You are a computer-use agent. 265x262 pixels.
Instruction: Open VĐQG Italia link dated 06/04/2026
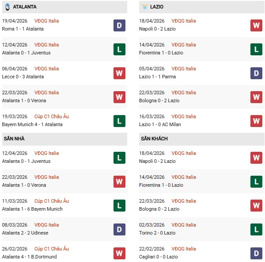pos(46,69)
